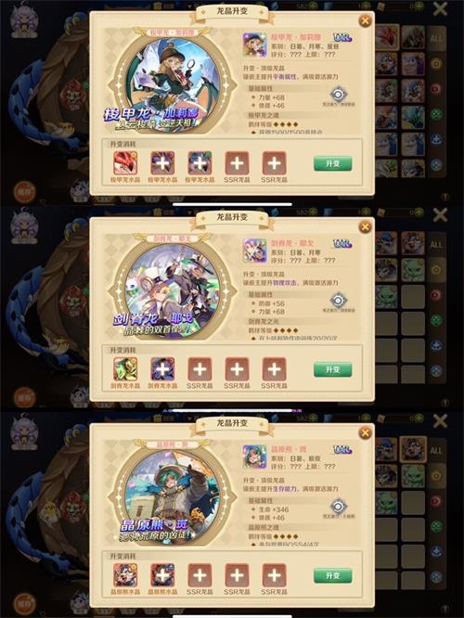Viewport: 464px width, 618px height.
Task: Select the ALL filter tab beside 梭甲龙·加莉娜 panel
Action: [436, 39]
